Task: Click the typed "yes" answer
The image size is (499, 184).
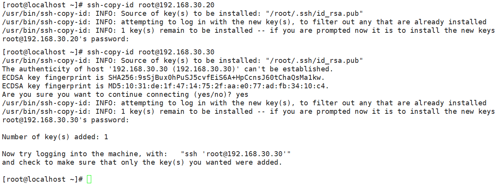Action: pos(242,95)
